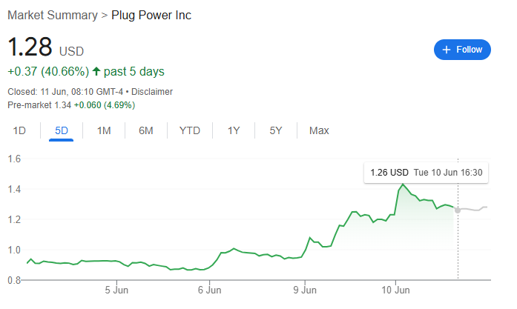This screenshot has width=517, height=309.
Task: Click the gray hover dot on chart line
Action: tap(458, 210)
